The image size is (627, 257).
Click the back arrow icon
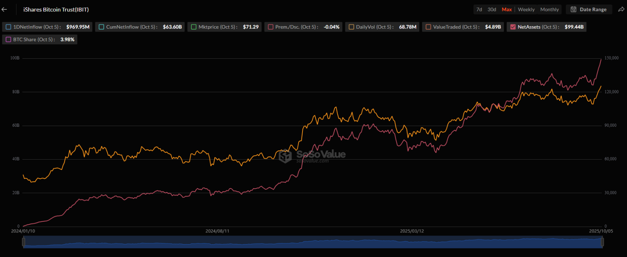tap(4, 9)
